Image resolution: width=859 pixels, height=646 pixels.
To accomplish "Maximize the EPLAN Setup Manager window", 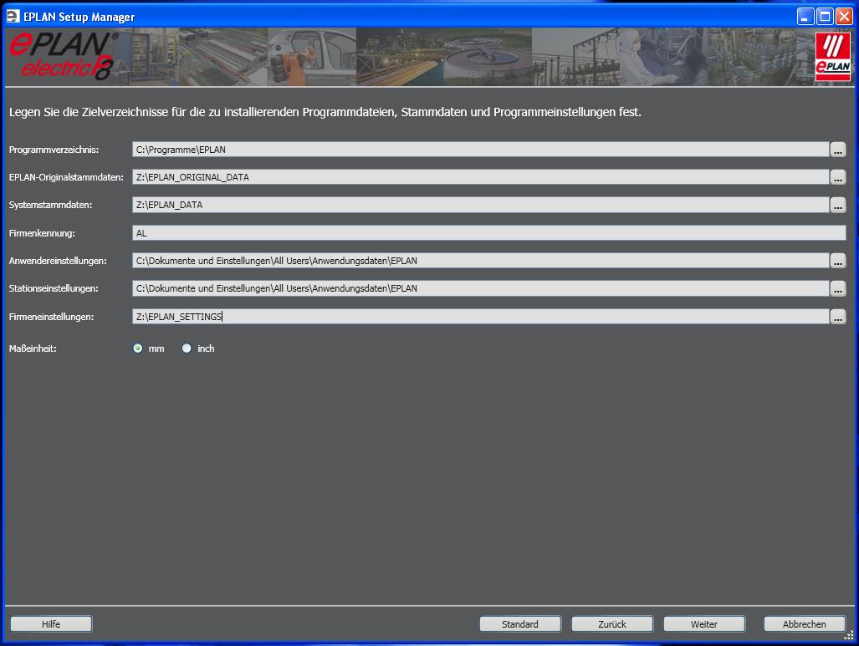I will pyautogui.click(x=825, y=17).
